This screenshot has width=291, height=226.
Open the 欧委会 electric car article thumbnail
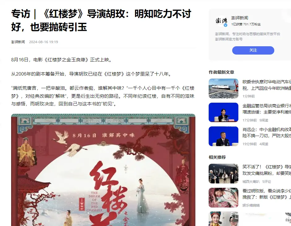click(224, 88)
